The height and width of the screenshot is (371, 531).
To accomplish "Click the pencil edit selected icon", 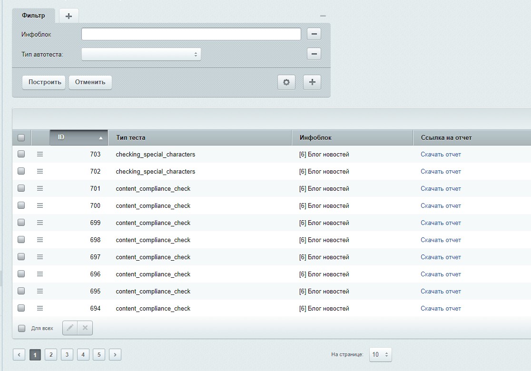I will point(70,328).
